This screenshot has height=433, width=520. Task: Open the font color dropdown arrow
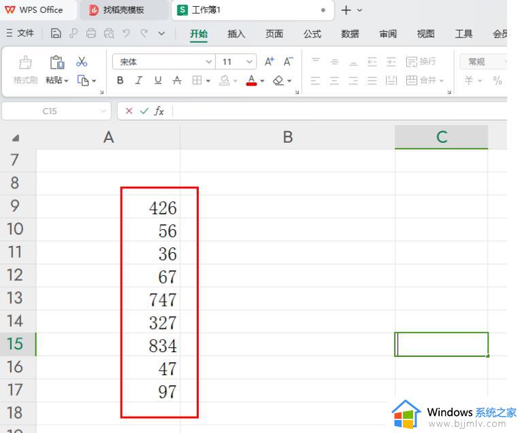(262, 80)
